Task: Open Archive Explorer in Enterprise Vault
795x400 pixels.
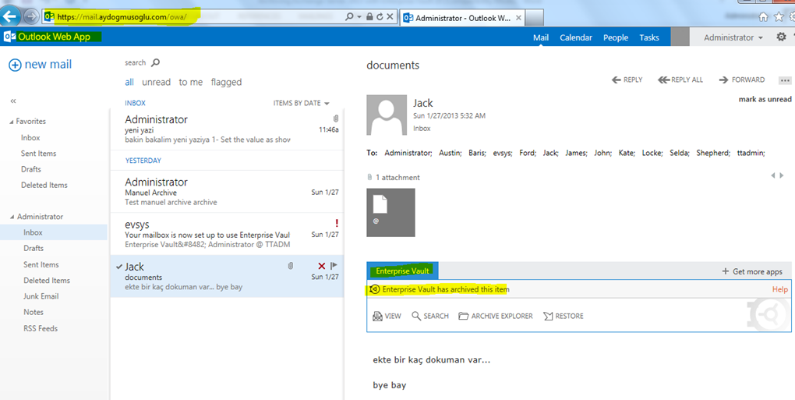Action: pyautogui.click(x=496, y=316)
